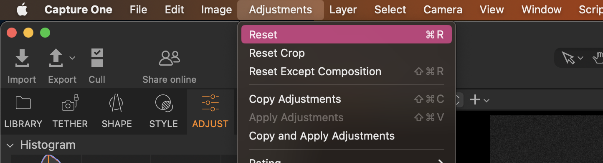Screen dimensions: 603x163
Task: Collapse the Histogram panel
Action: [10, 145]
